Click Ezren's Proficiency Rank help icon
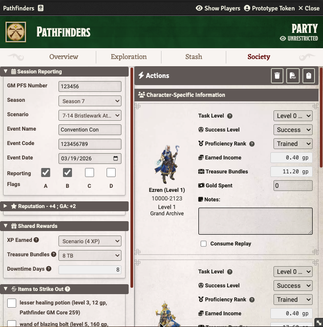The image size is (323, 327). point(252,144)
